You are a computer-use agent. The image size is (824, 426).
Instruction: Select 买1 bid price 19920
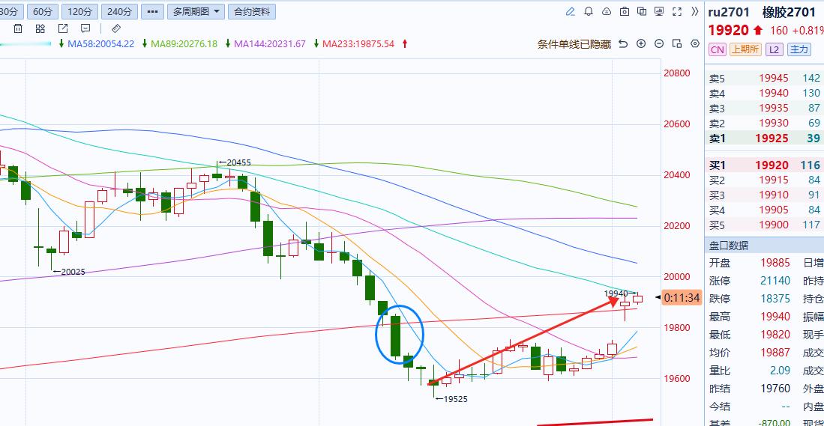[772, 165]
